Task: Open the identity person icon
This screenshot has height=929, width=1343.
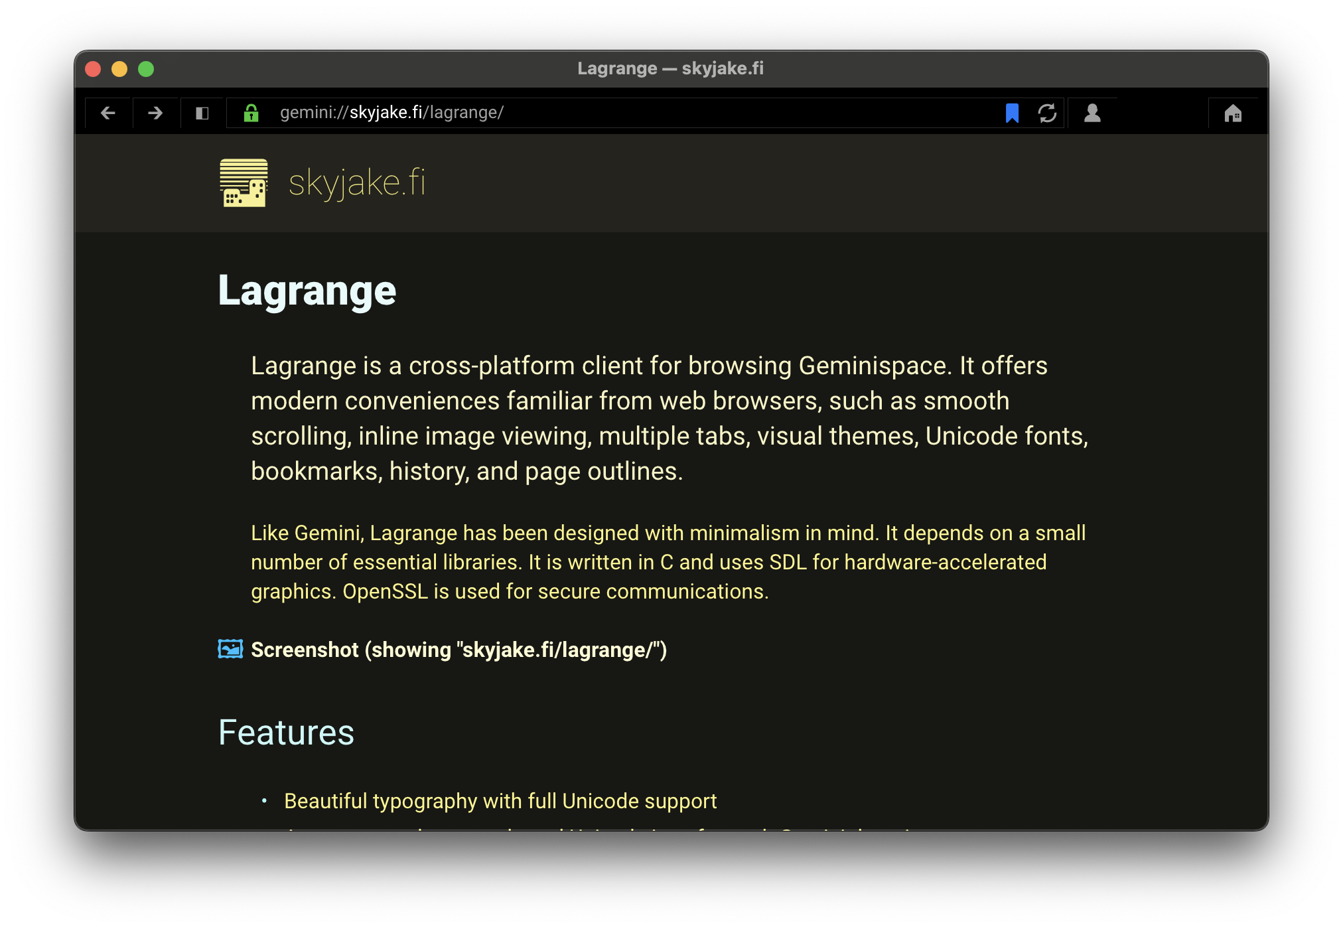Action: click(x=1092, y=113)
